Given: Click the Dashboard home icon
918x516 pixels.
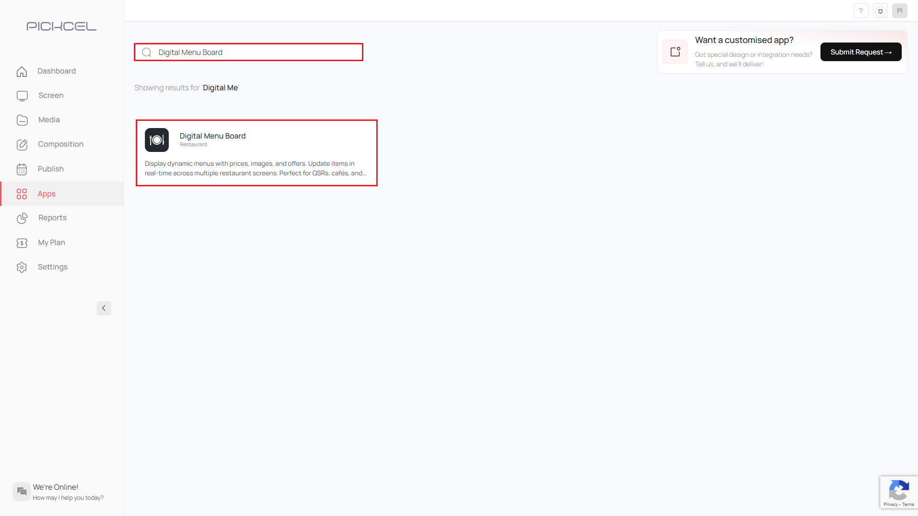Looking at the screenshot, I should click(x=22, y=71).
